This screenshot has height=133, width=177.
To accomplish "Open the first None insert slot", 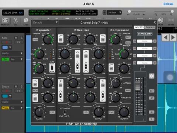I will point(145,41).
